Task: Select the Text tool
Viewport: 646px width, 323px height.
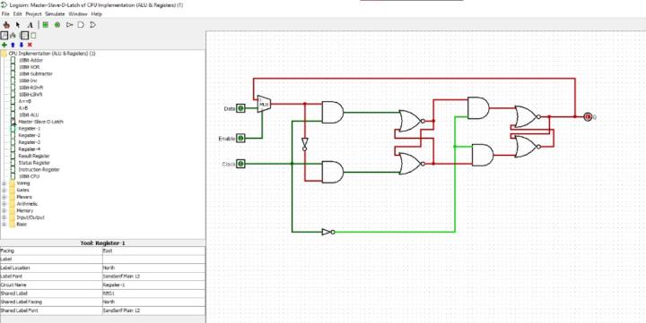Action: (31, 25)
